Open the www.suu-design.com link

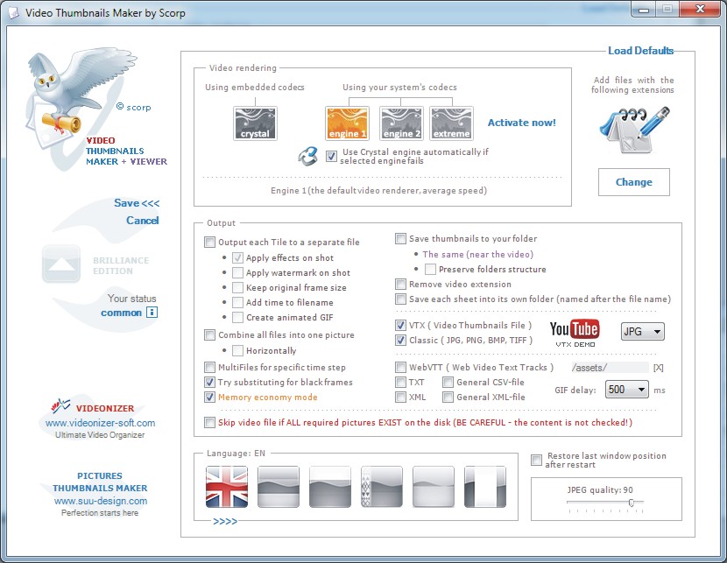pyautogui.click(x=101, y=501)
